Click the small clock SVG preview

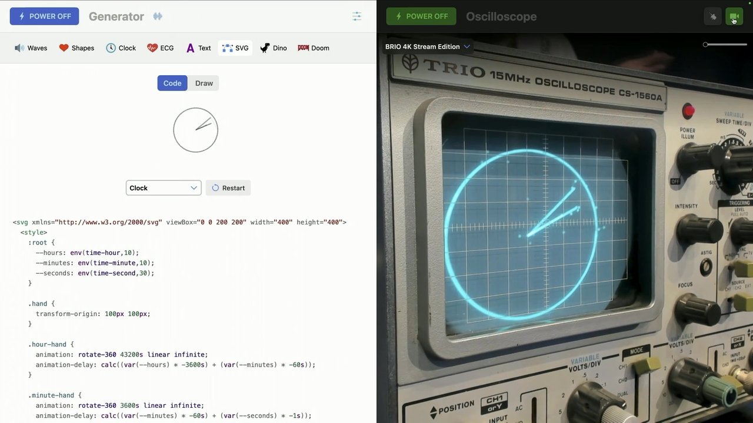point(196,130)
